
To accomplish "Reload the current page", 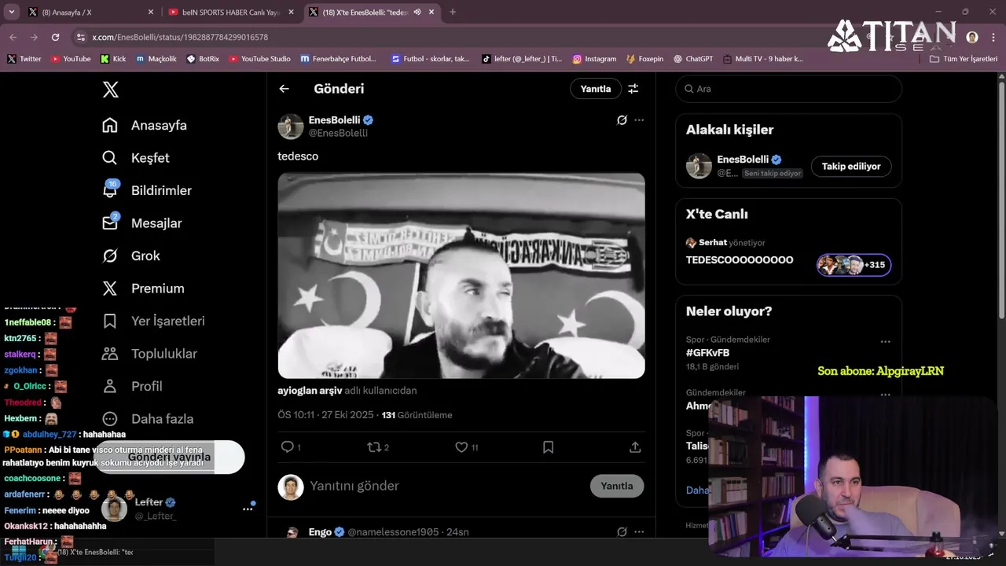I will pyautogui.click(x=55, y=37).
